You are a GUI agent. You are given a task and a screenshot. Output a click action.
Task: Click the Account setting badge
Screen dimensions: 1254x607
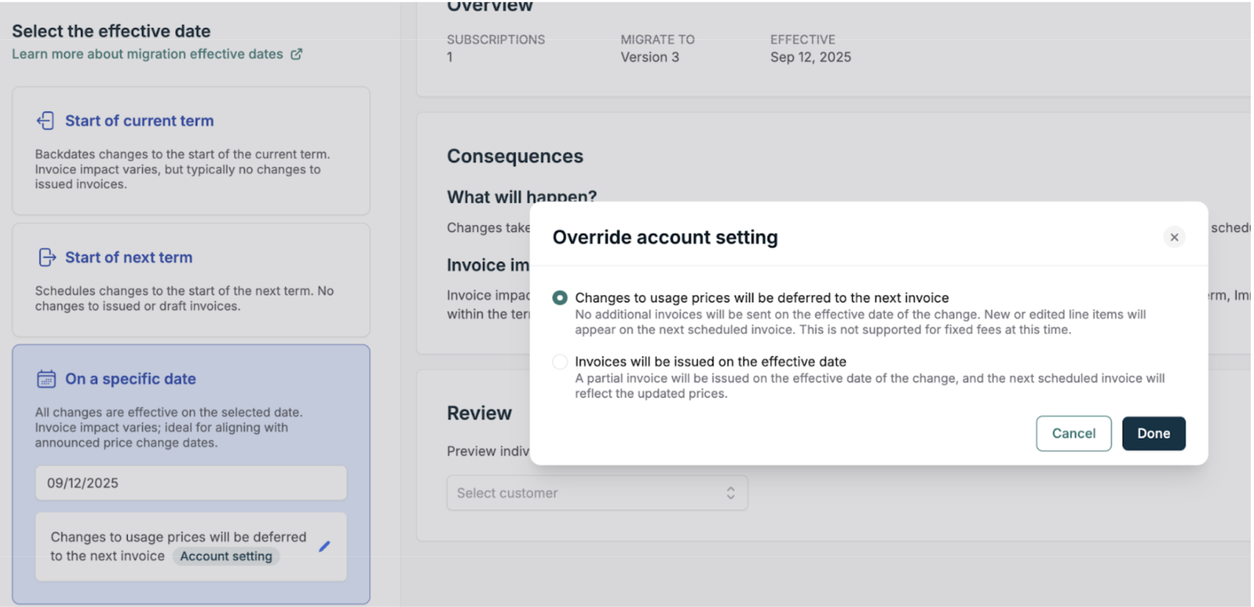225,556
